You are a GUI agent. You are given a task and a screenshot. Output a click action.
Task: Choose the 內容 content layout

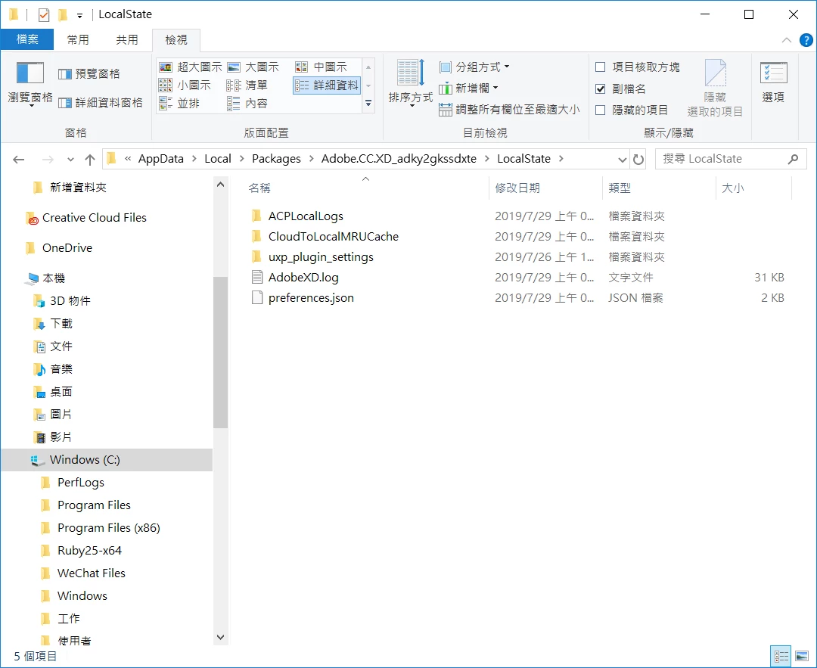[247, 103]
